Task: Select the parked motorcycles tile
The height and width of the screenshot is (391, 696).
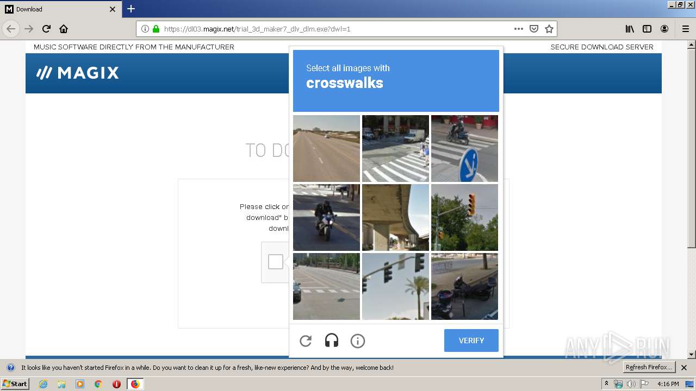Action: [464, 286]
